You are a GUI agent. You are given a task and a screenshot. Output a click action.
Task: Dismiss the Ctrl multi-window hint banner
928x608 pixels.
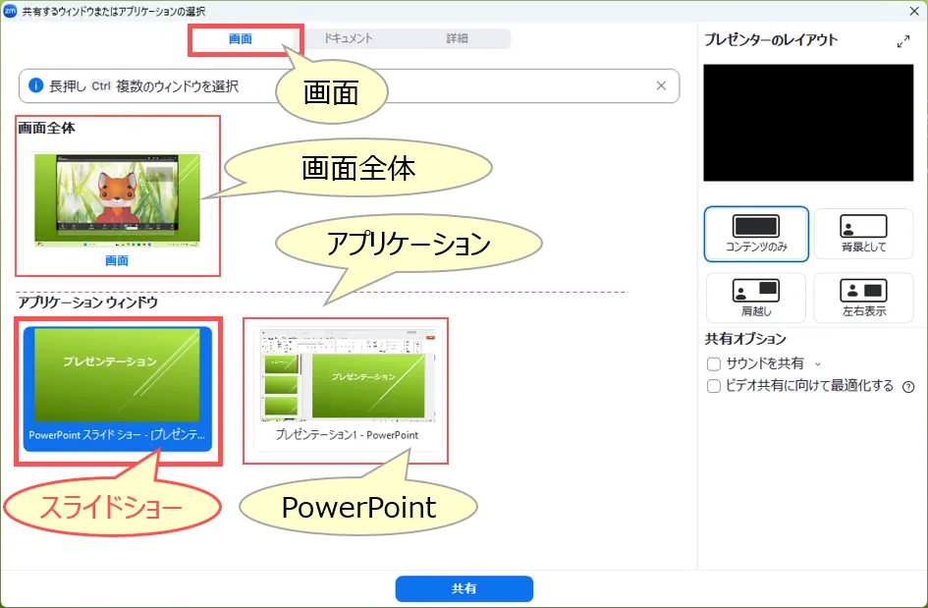661,85
